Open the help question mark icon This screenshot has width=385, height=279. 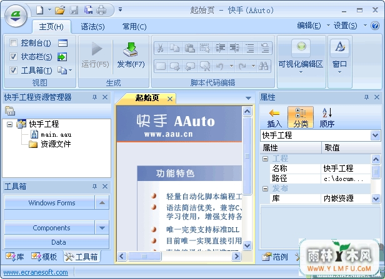375,26
